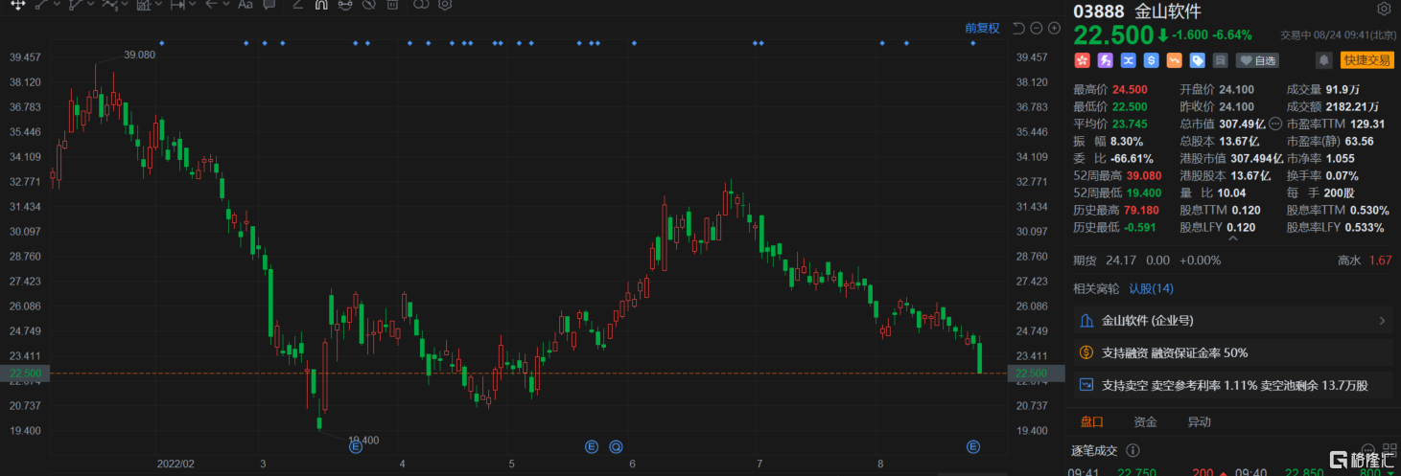Open chart toolbar settings gear
This screenshot has width=1401, height=476.
pyautogui.click(x=445, y=5)
